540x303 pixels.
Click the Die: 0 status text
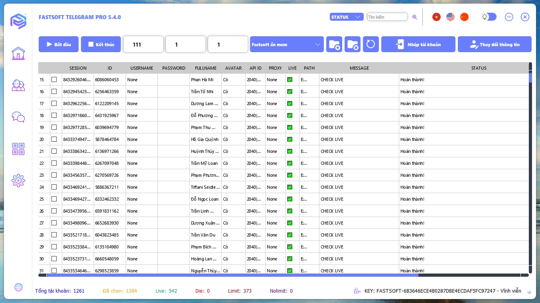(x=203, y=291)
